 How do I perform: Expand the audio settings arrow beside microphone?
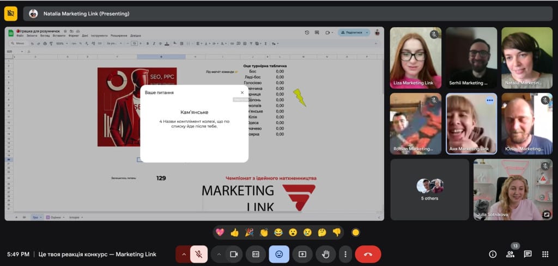[184, 254]
